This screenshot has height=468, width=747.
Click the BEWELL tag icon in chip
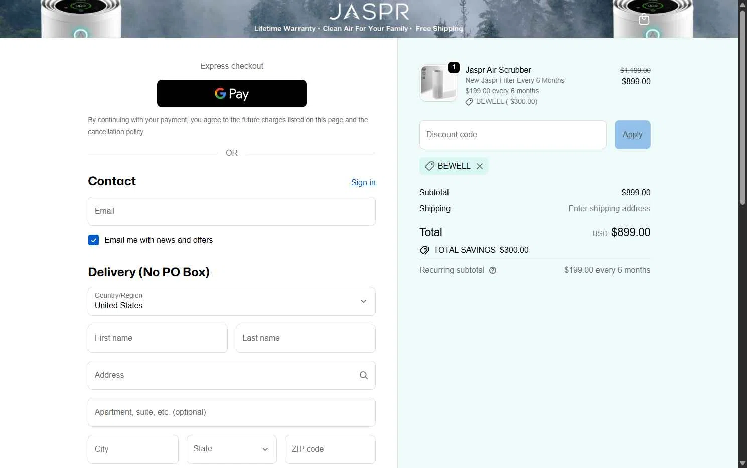(x=430, y=166)
